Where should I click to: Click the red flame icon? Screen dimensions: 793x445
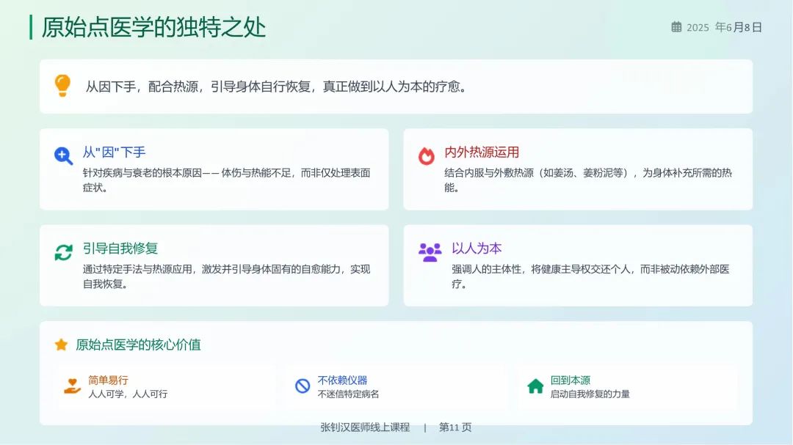pyautogui.click(x=426, y=155)
